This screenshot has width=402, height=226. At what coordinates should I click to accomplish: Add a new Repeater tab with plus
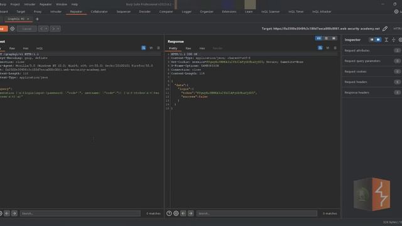click(x=37, y=19)
